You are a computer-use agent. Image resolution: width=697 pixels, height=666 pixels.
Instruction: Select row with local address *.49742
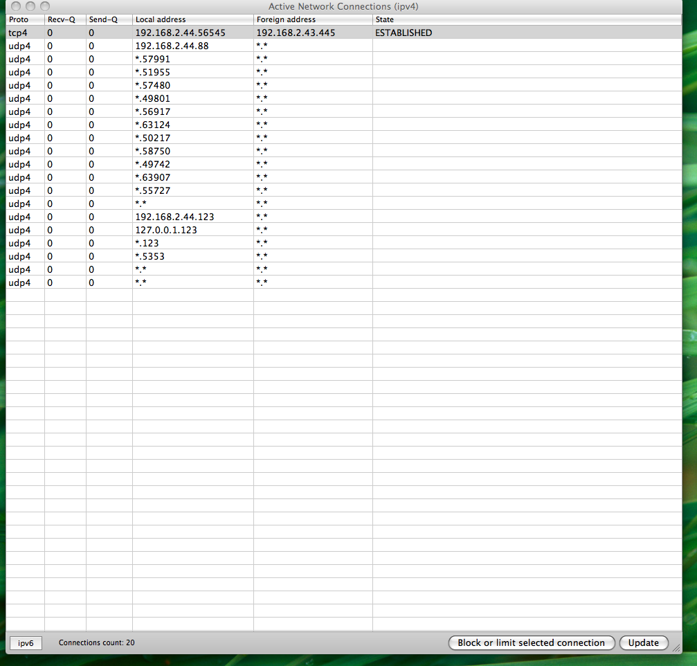point(343,164)
